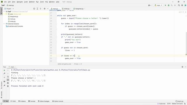187x105 pixels.
Task: Open the Python Console tool window
Action: 58,101
